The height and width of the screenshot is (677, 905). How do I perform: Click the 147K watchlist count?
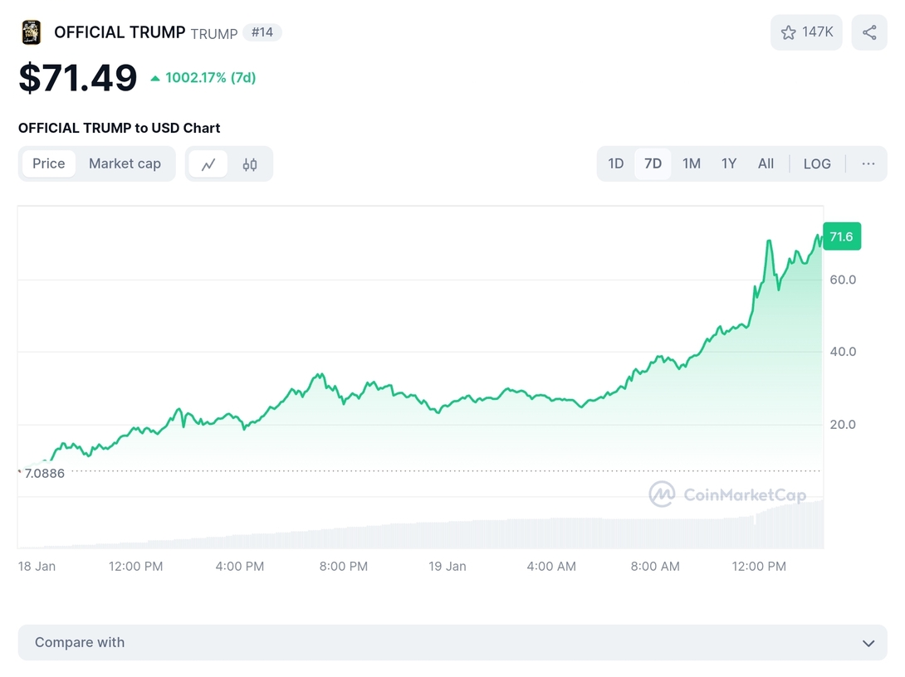click(817, 32)
